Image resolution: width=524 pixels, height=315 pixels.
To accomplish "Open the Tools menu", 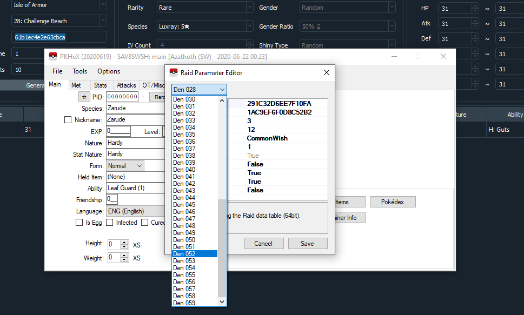I will coord(79,71).
